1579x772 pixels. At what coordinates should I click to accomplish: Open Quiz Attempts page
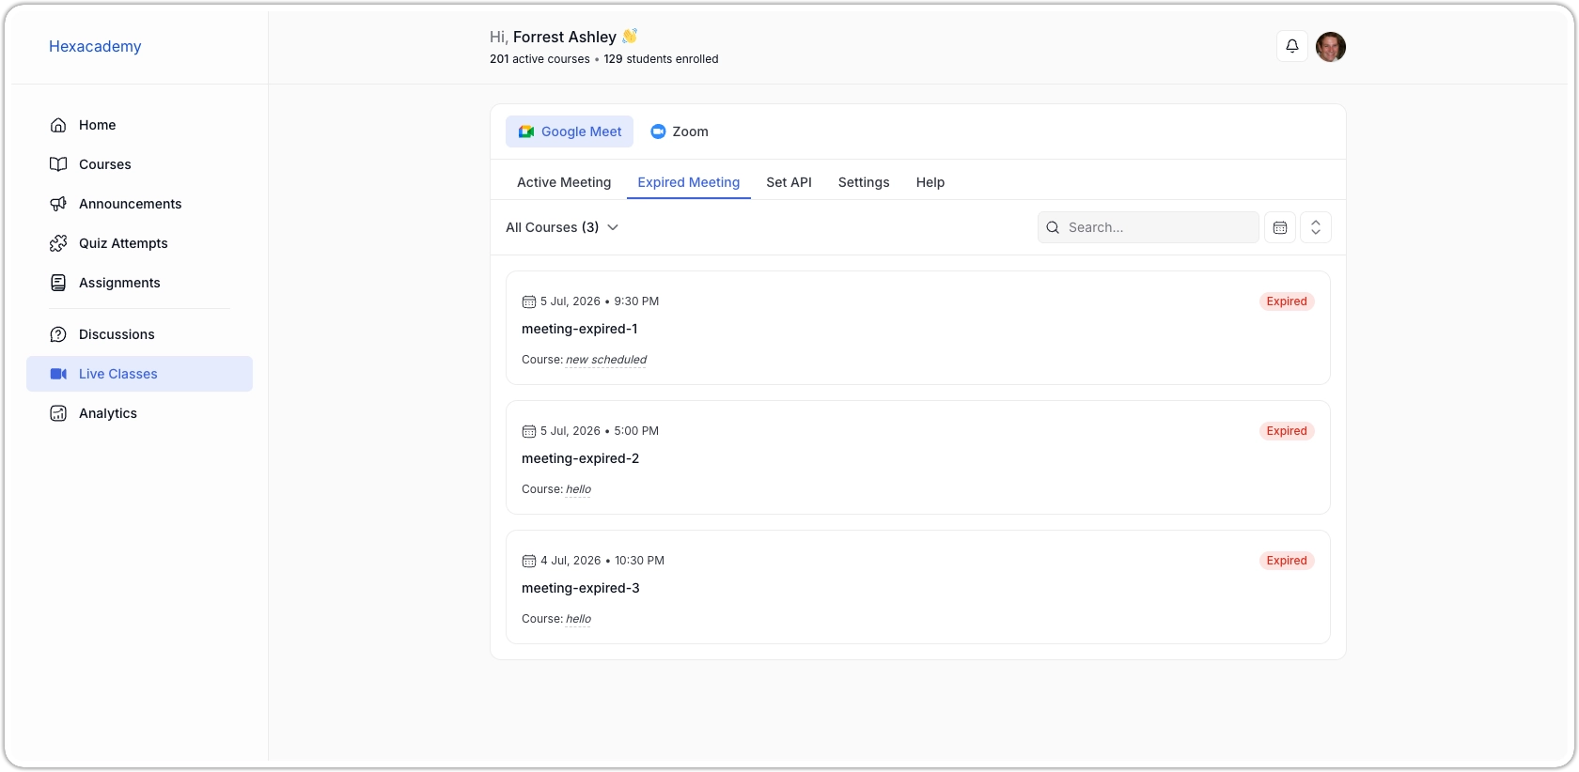coord(139,243)
